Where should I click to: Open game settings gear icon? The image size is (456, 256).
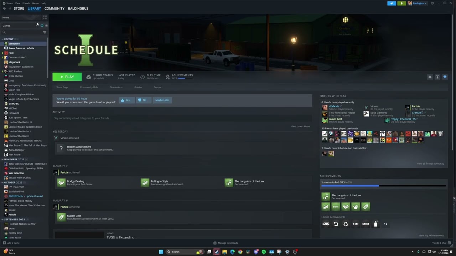pyautogui.click(x=430, y=77)
